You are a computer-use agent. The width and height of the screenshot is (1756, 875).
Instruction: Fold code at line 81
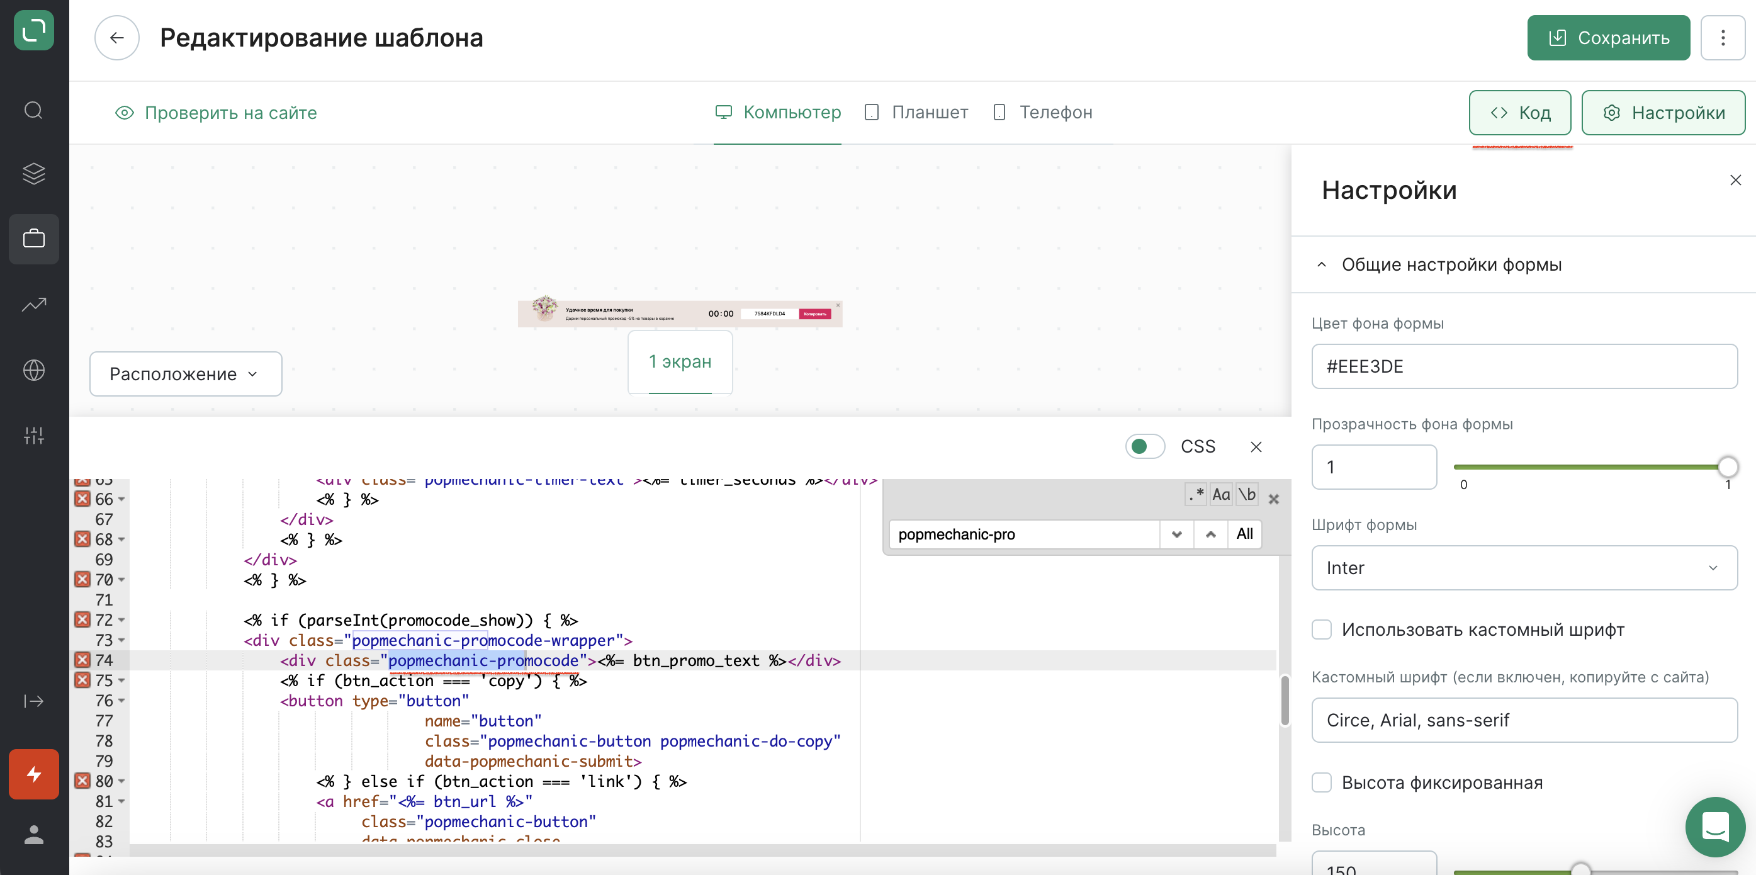click(x=121, y=801)
